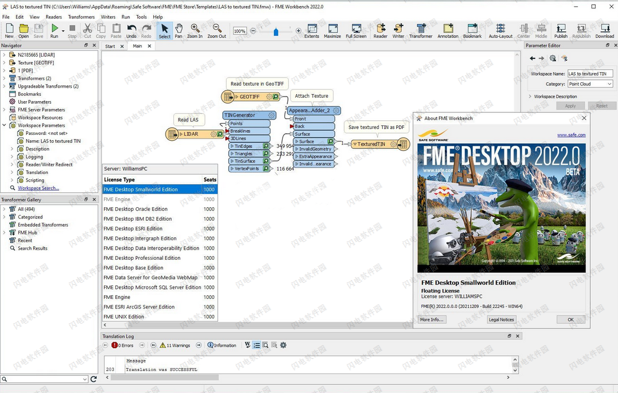Open the File menu
618x393 pixels.
(x=6, y=17)
